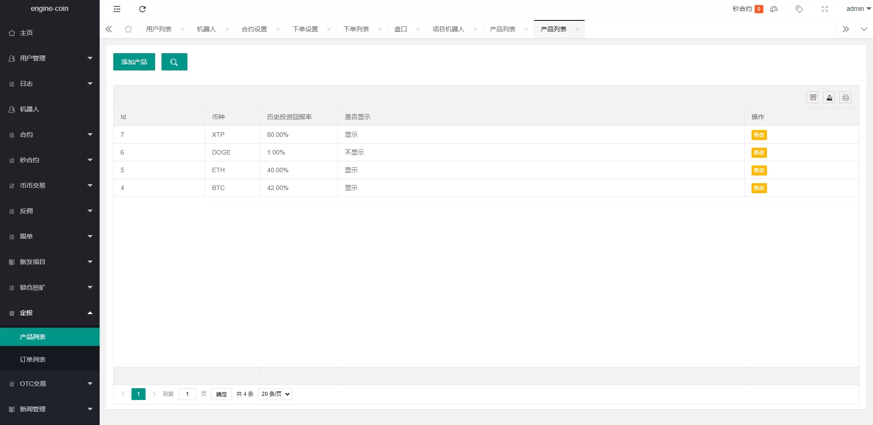Open the 20 条/页 page size dropdown
The height and width of the screenshot is (425, 873).
(275, 394)
